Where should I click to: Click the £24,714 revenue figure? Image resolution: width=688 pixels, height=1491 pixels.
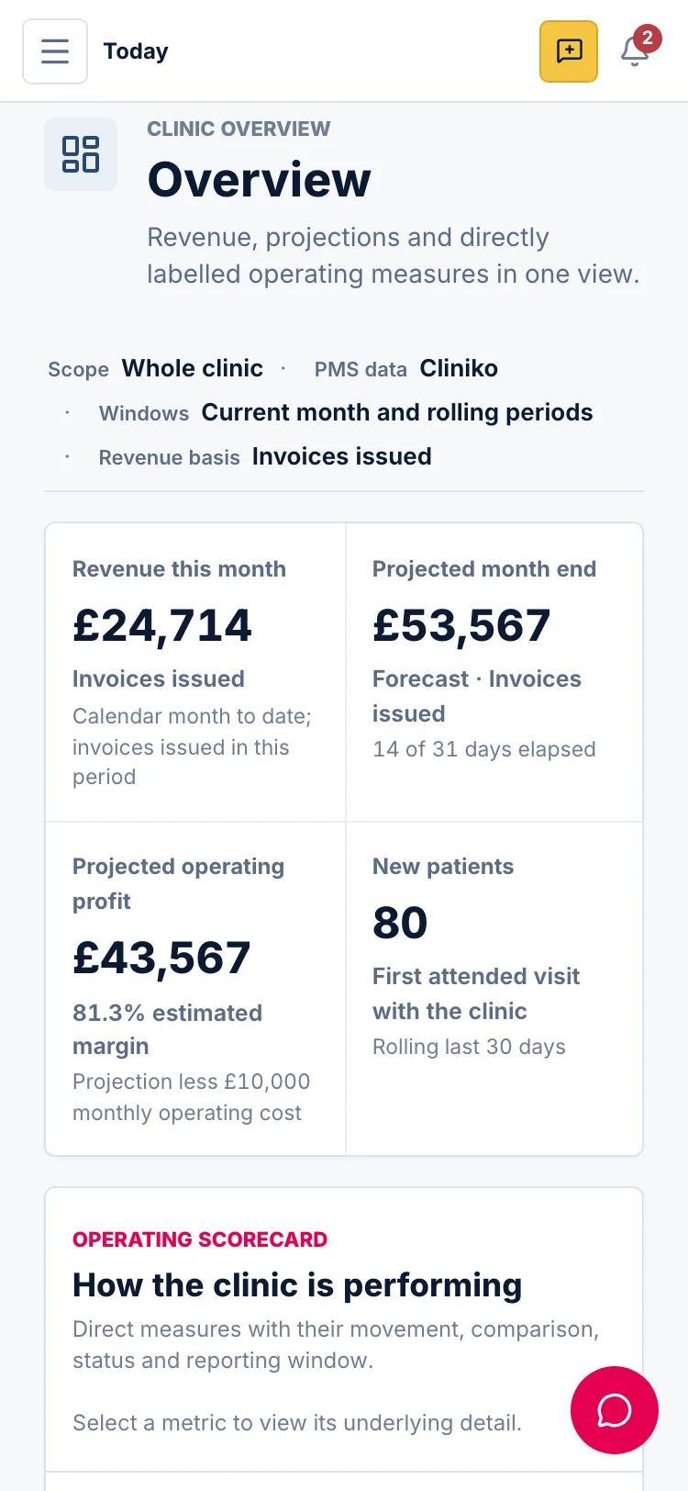[161, 626]
